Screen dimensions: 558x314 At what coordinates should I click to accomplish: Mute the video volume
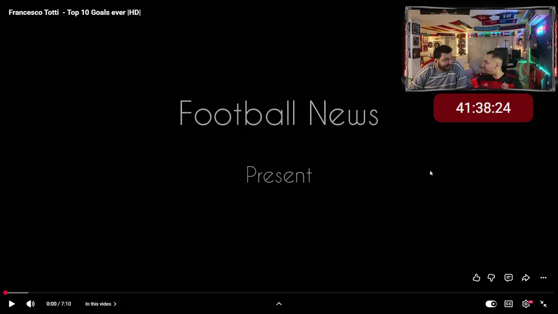pos(31,304)
